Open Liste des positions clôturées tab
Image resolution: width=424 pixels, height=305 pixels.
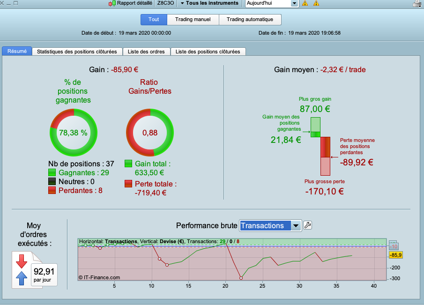(208, 52)
